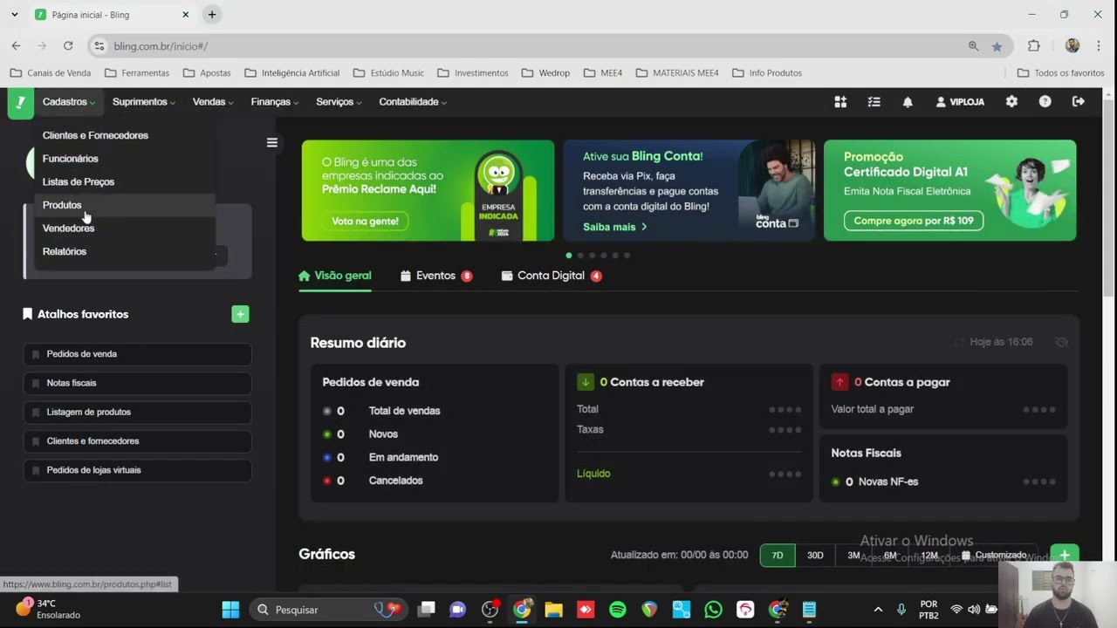
Task: Click the Vota na gente! button
Action: pyautogui.click(x=365, y=222)
